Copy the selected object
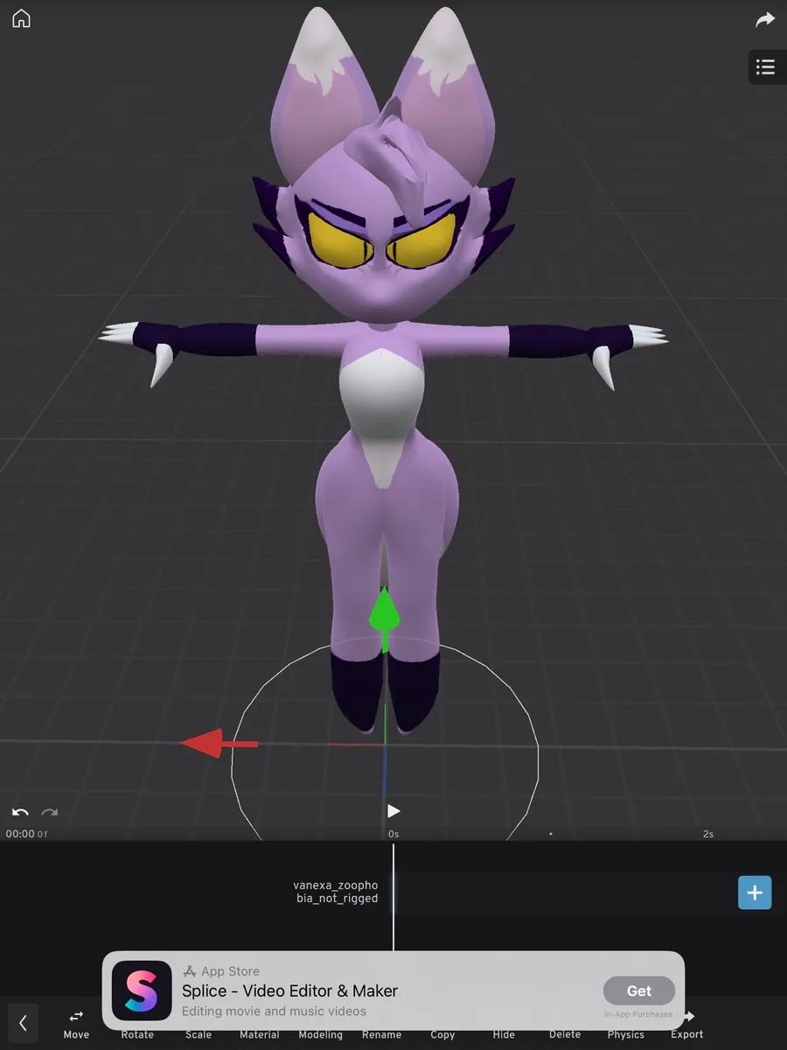787x1050 pixels. pos(442,1033)
